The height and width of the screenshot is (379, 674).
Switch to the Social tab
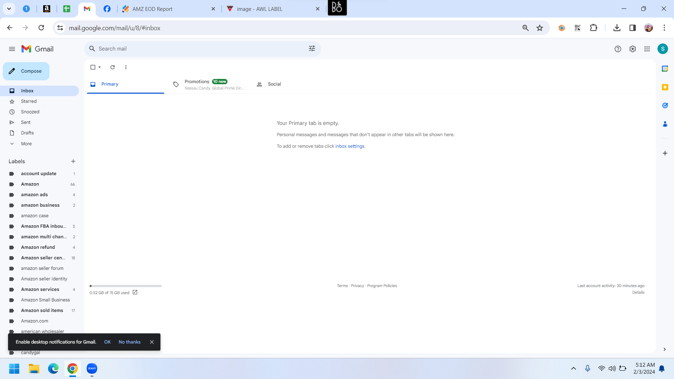pos(269,85)
